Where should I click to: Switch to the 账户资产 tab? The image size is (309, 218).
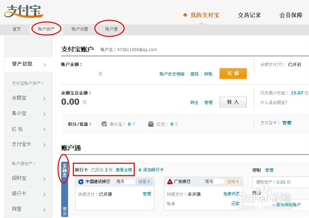pyautogui.click(x=46, y=29)
